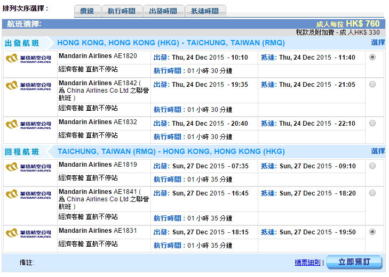Open the 機票細則 ticket rules link
This screenshot has height=277, width=389.
[307, 263]
